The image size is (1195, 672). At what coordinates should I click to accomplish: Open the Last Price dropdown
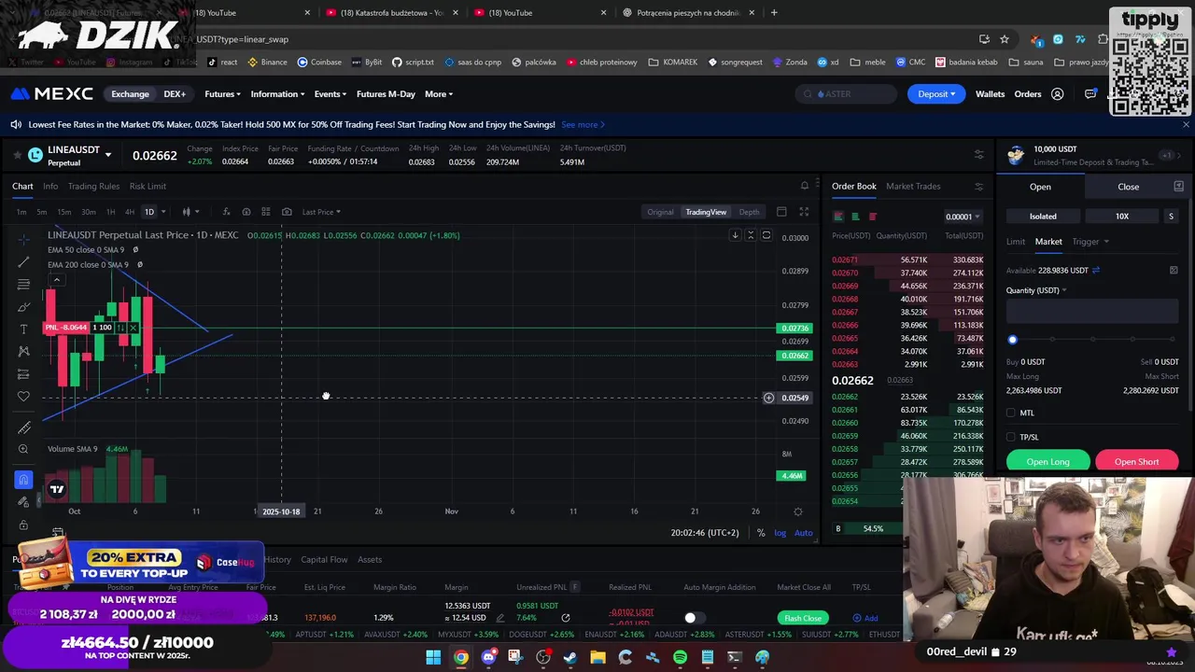[321, 212]
